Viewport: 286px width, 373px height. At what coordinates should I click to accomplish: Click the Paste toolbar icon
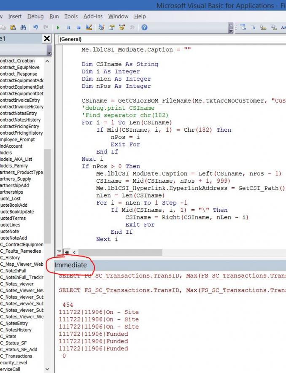[13, 27]
